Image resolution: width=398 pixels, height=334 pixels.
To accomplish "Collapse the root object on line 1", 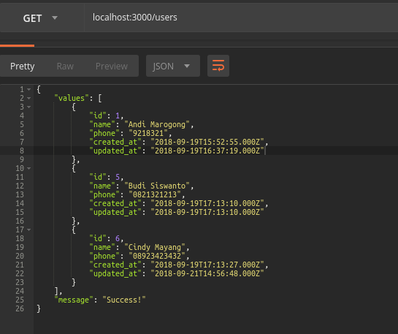I will click(29, 89).
